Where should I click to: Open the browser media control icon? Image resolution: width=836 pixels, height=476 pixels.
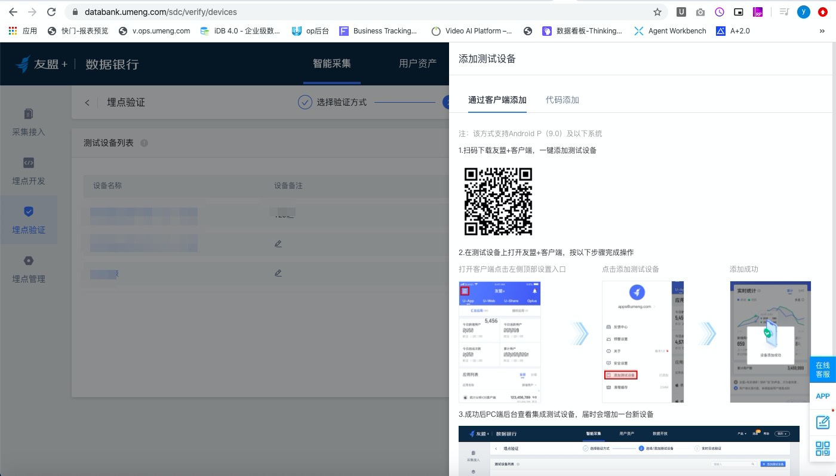click(x=785, y=12)
